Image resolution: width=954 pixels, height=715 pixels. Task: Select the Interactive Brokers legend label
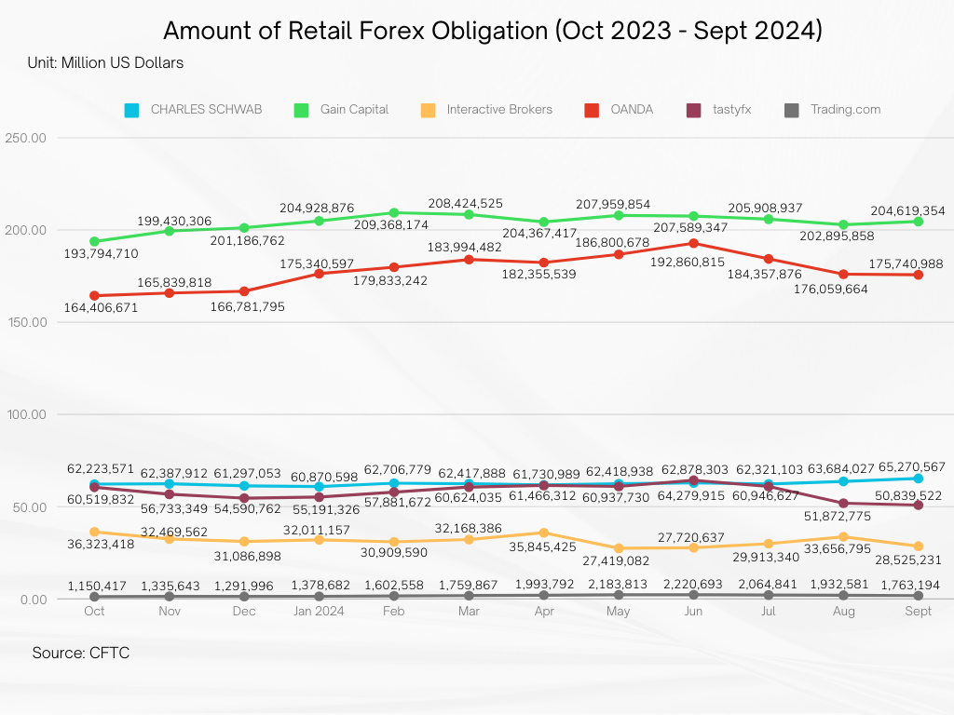pyautogui.click(x=499, y=110)
